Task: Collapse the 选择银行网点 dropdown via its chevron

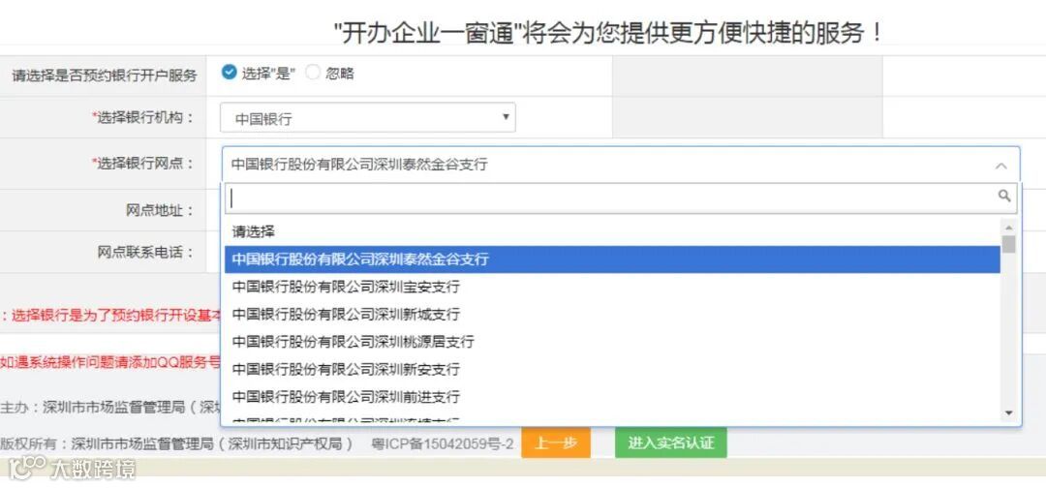Action: (1001, 166)
